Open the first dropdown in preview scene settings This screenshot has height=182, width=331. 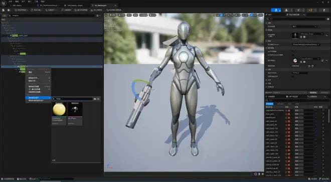304,27
